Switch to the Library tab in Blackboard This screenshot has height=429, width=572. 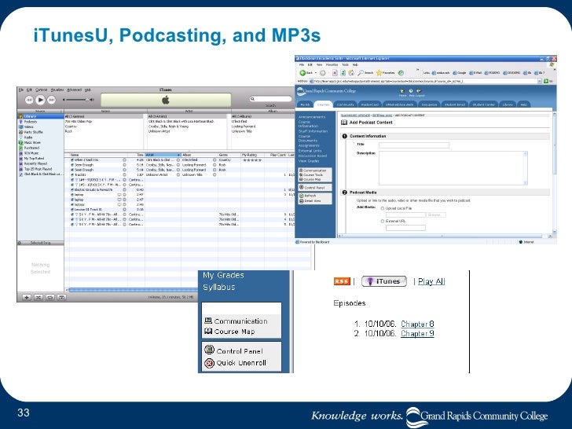pos(508,104)
